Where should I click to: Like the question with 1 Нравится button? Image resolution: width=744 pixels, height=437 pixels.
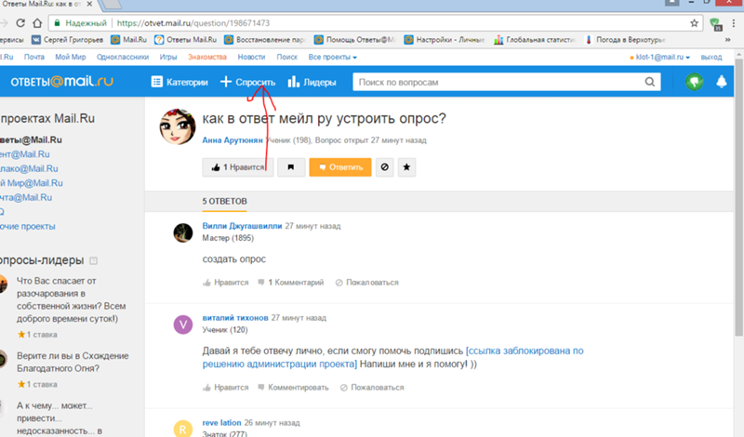238,167
